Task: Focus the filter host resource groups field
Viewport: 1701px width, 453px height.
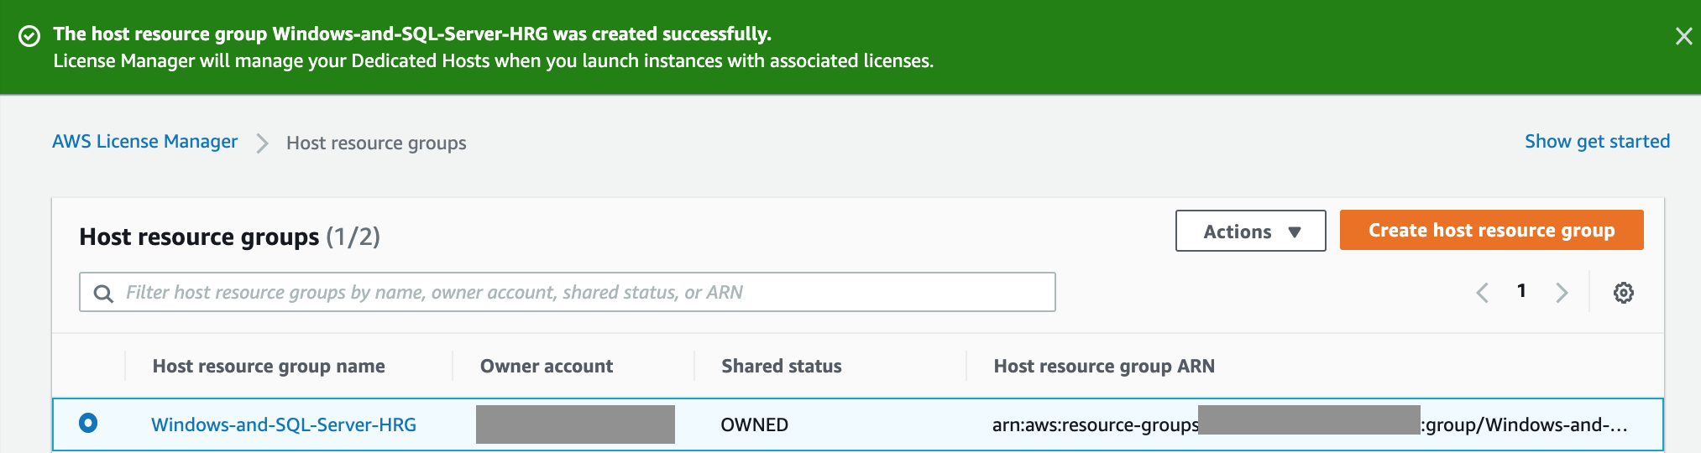Action: coord(567,292)
